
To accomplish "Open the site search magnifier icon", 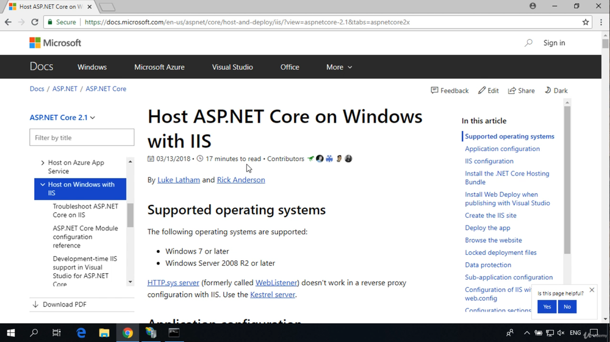I will 528,43.
